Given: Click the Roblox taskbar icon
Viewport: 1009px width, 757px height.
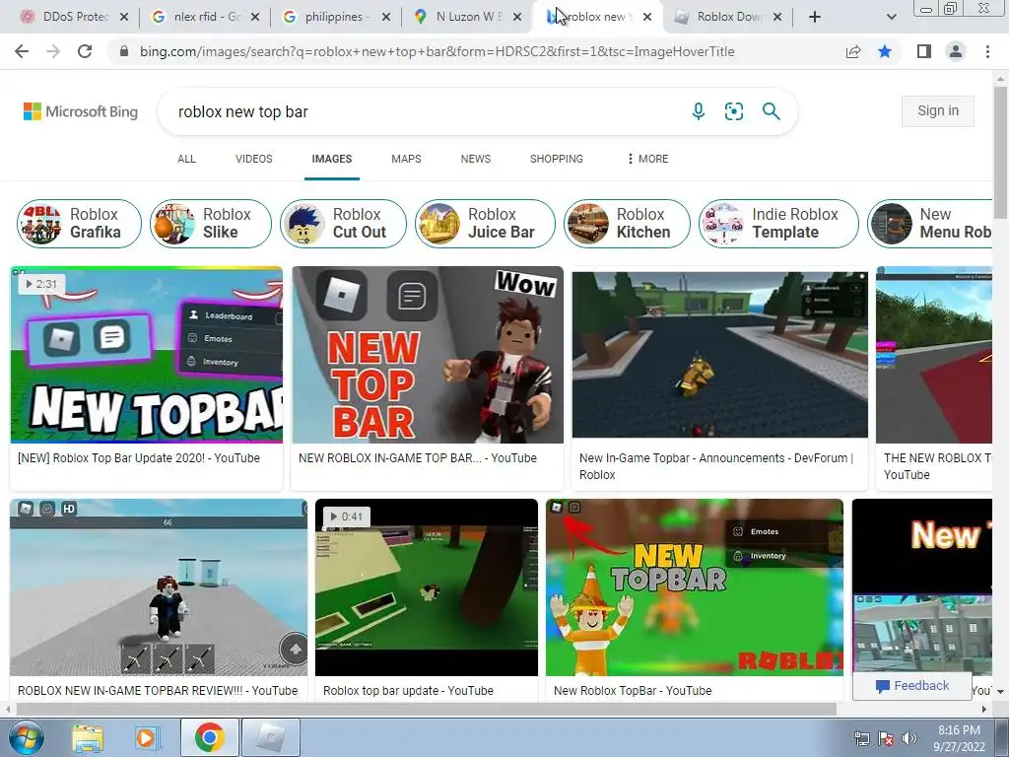Looking at the screenshot, I should click(x=271, y=737).
